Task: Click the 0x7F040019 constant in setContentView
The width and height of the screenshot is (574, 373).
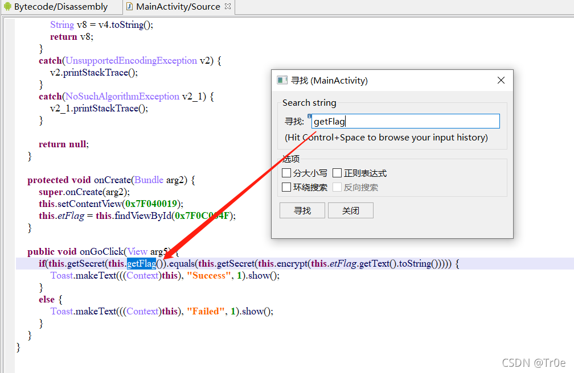Action: pyautogui.click(x=151, y=204)
